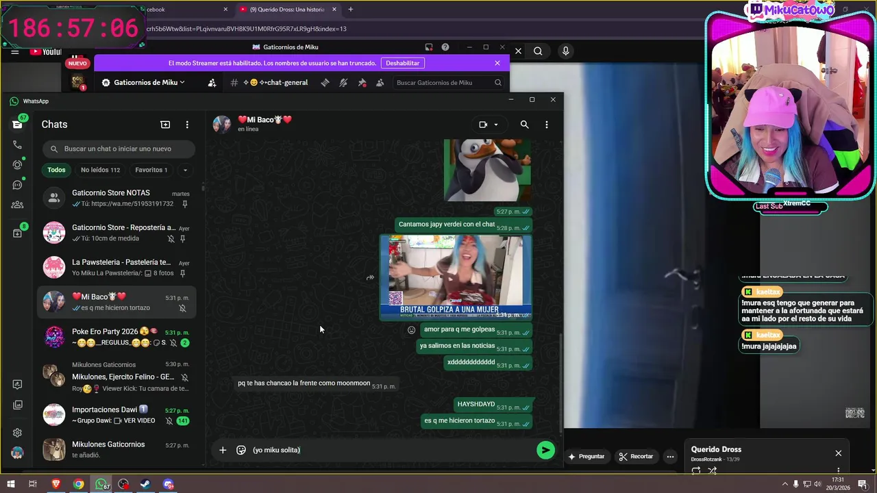Open more actions ellipsis under video
Image resolution: width=877 pixels, height=493 pixels.
670,456
